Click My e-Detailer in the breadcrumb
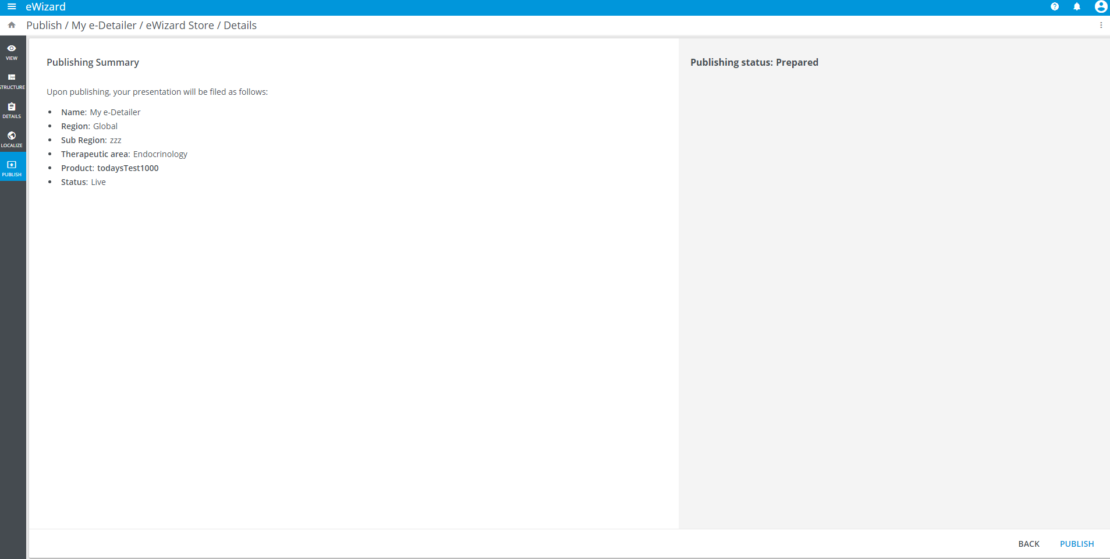This screenshot has width=1110, height=559. (x=104, y=26)
